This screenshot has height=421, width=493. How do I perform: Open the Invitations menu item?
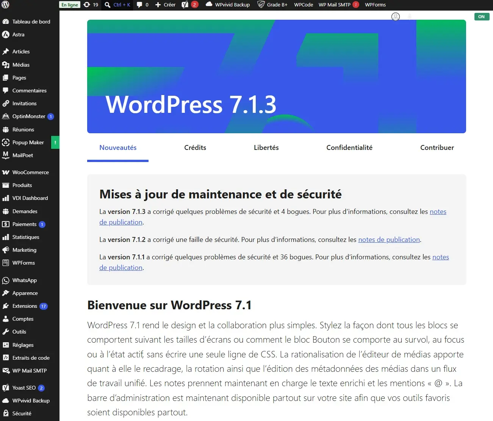point(30,103)
